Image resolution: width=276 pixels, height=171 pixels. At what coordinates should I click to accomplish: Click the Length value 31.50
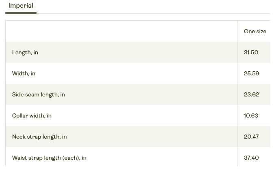click(x=251, y=52)
